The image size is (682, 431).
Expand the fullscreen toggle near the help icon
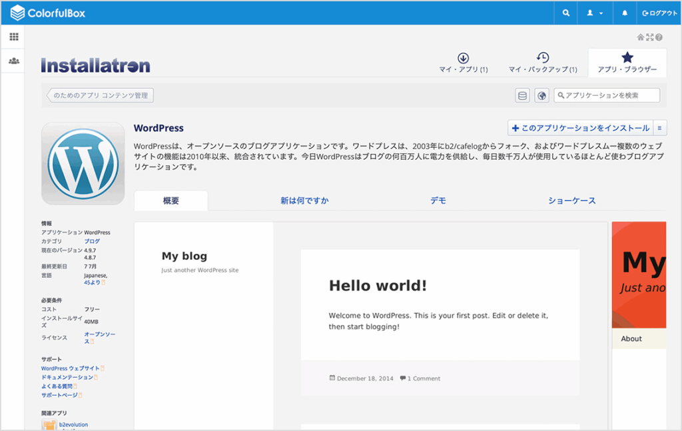(650, 38)
